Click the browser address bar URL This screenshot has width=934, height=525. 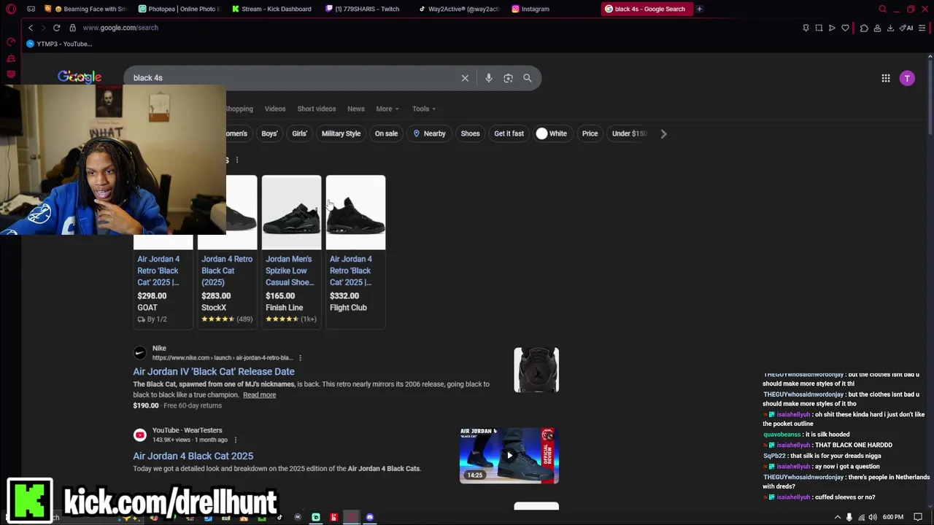[120, 28]
